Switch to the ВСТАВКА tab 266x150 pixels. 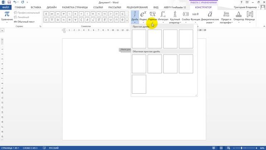tap(36, 7)
